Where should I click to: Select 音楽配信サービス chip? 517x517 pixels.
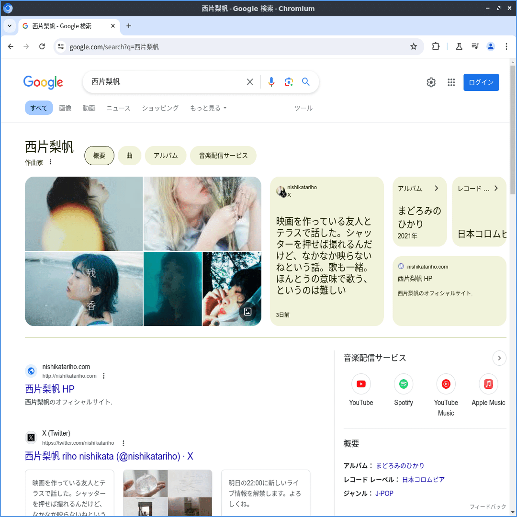(x=223, y=155)
